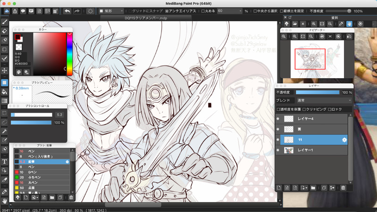Enable the グリッドにスナップ checkbox
Screen dimensions: 377x212
coord(131,11)
